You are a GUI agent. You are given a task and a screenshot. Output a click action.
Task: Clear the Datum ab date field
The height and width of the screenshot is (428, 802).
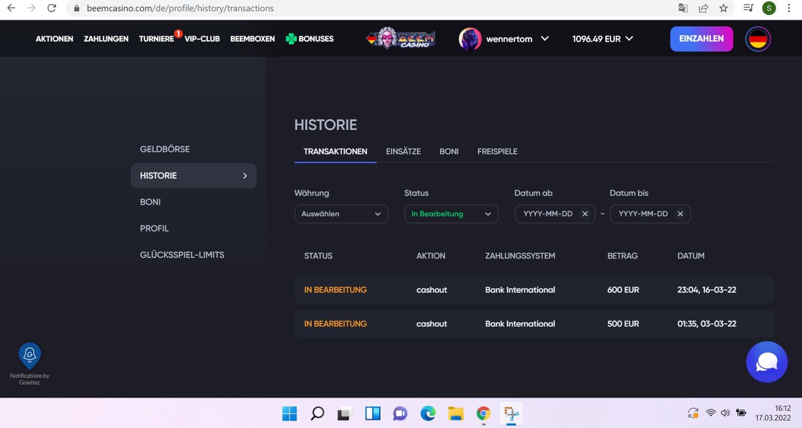pyautogui.click(x=585, y=214)
